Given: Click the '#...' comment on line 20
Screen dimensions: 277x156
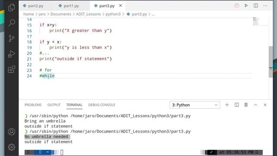Looking at the screenshot, I should point(44,53).
